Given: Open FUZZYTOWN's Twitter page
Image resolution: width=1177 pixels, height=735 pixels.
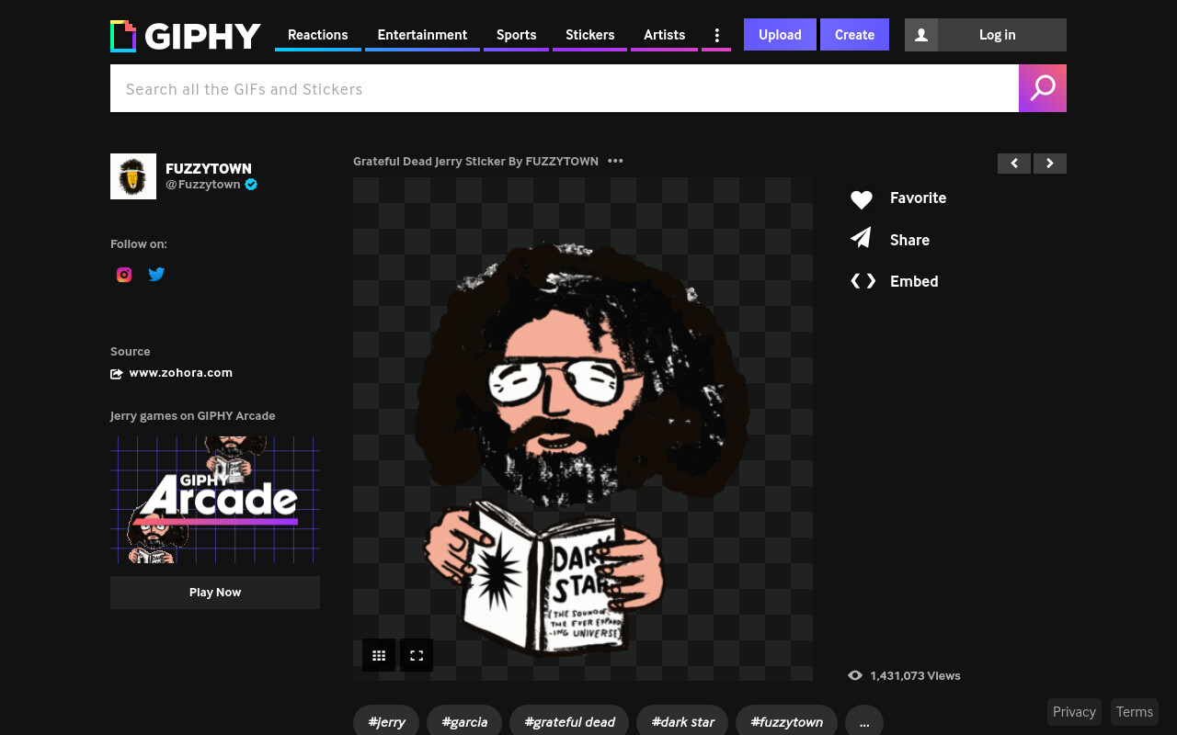Looking at the screenshot, I should [x=156, y=274].
